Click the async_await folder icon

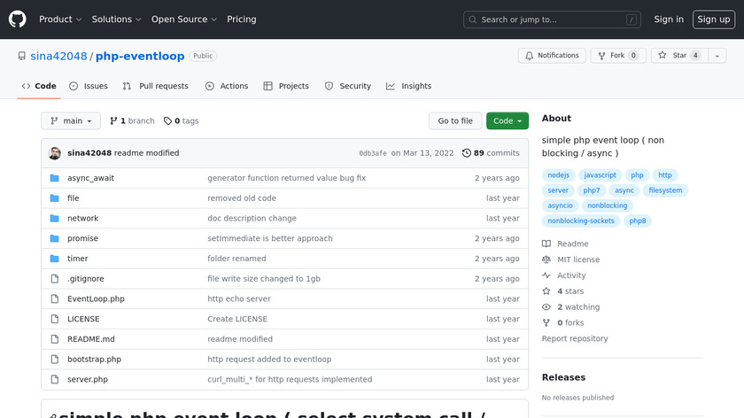(55, 178)
